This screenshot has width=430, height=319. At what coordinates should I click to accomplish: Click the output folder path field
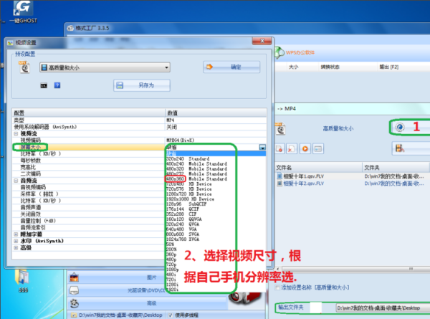[383, 308]
